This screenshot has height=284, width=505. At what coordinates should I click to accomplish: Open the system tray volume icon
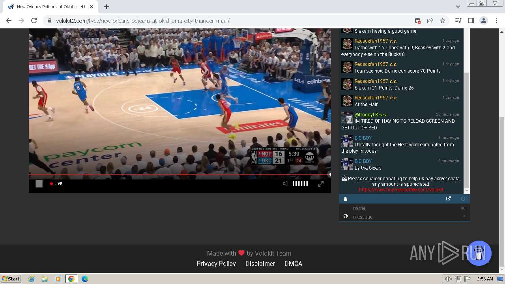pos(448,279)
